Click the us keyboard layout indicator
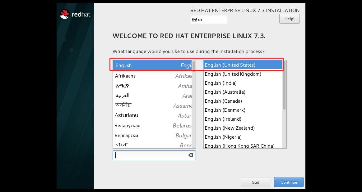Viewport: 362px width, 192px height. coord(209,20)
